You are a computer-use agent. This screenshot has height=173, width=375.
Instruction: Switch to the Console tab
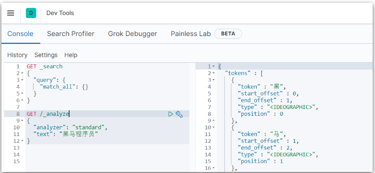20,34
